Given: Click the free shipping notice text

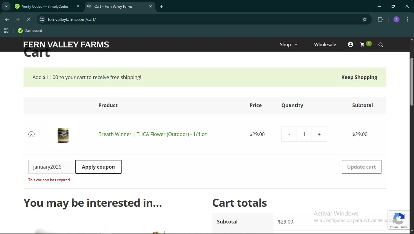Looking at the screenshot, I should point(87,77).
